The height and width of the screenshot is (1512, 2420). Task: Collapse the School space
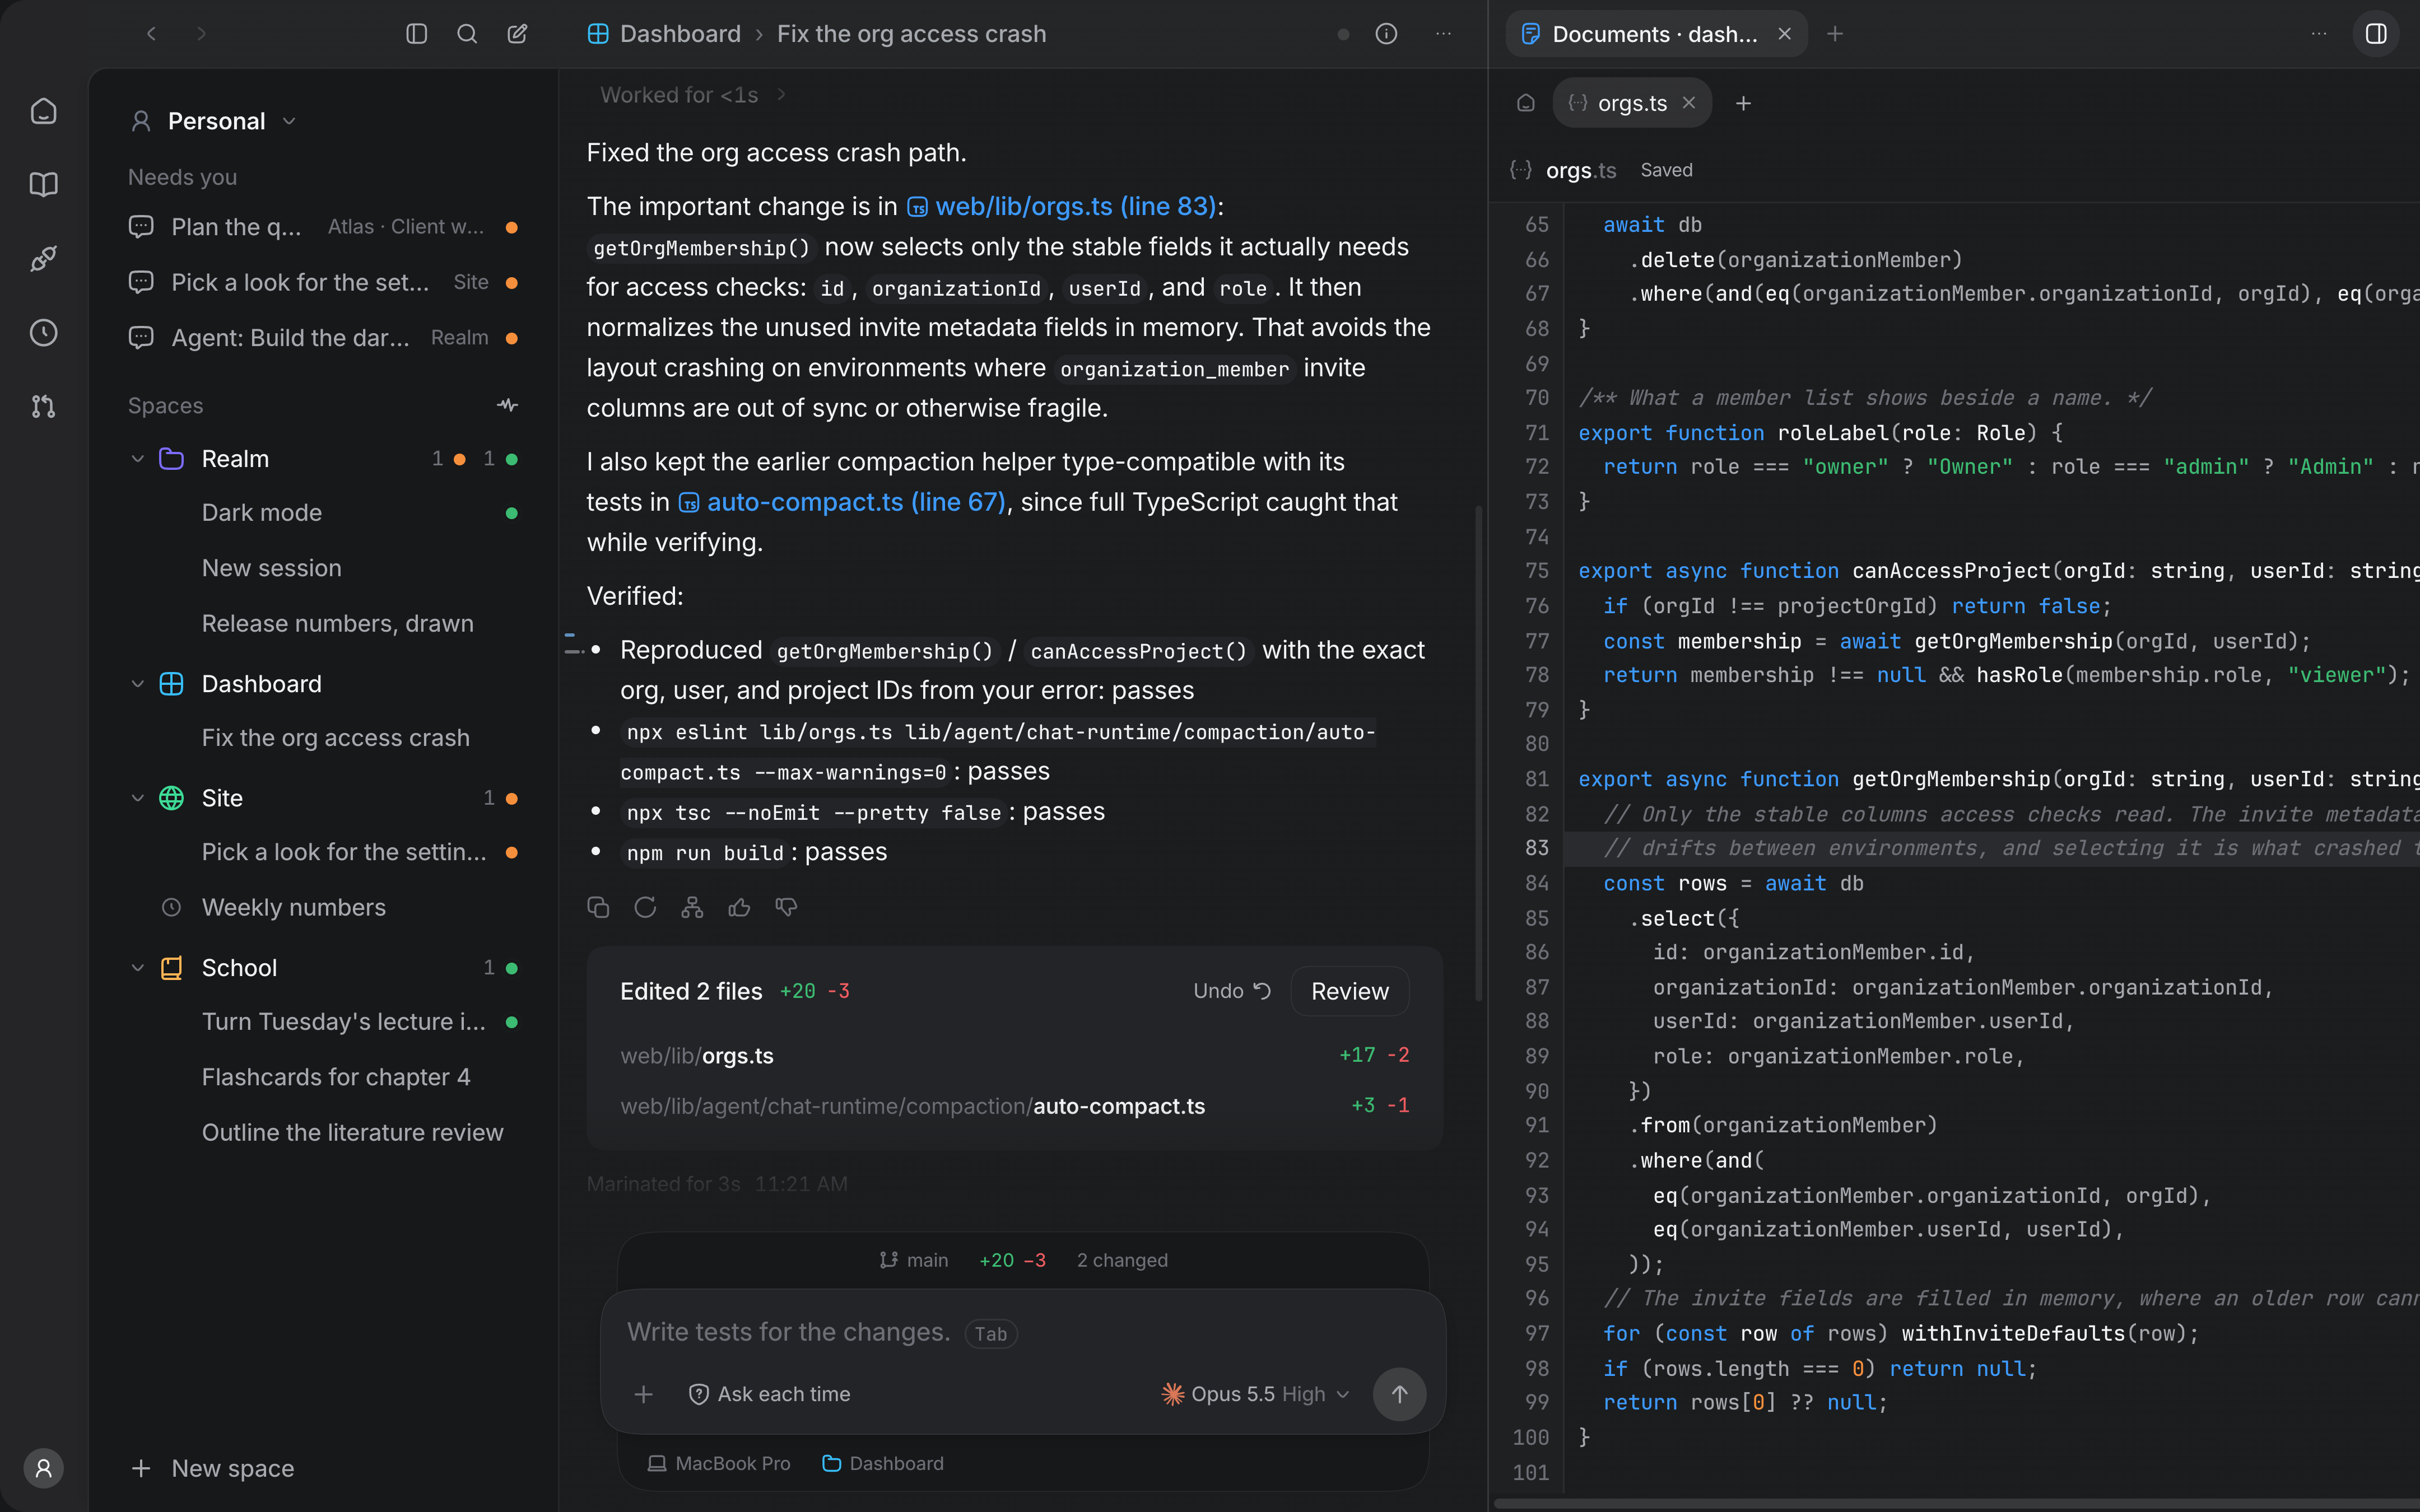[138, 968]
